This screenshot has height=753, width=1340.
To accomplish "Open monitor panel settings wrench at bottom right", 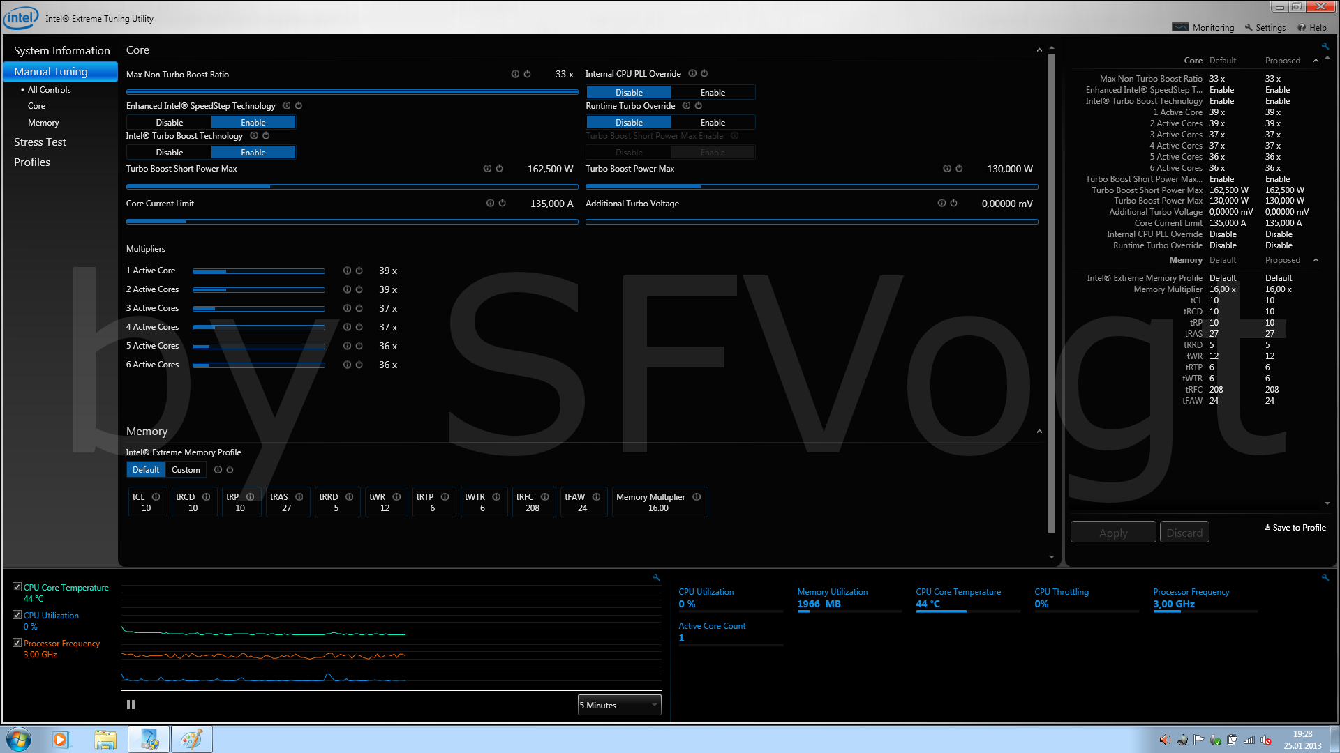I will tap(1325, 577).
